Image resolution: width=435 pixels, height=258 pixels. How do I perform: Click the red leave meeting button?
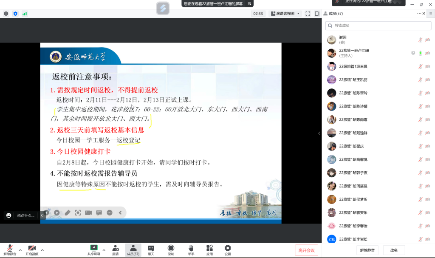click(306, 250)
